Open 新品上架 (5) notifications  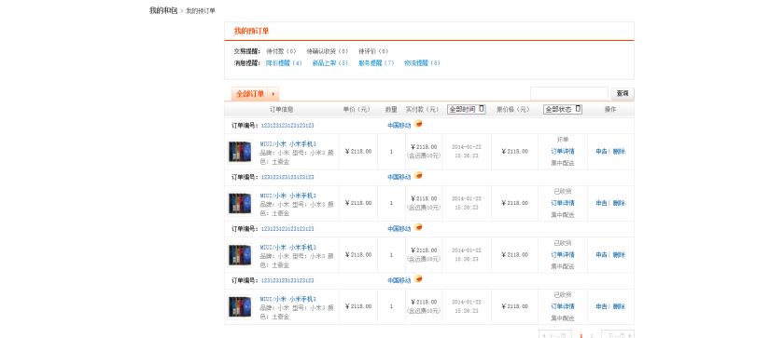coord(330,63)
